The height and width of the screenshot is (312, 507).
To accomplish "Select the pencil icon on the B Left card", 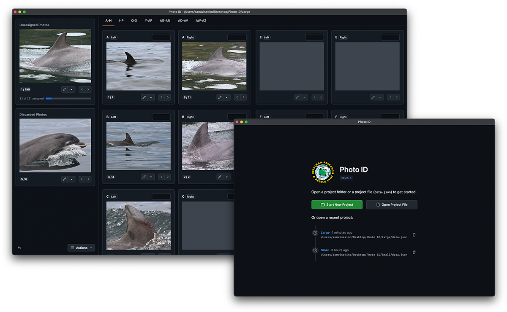I will pos(144,177).
